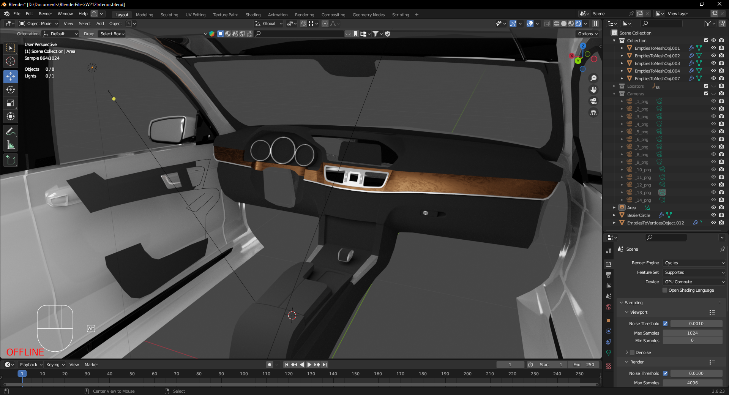This screenshot has height=395, width=729.
Task: Switch to the Shading workspace tab
Action: tap(253, 15)
